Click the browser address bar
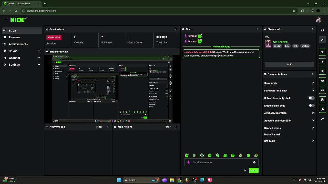This screenshot has width=328, height=184. (156, 11)
